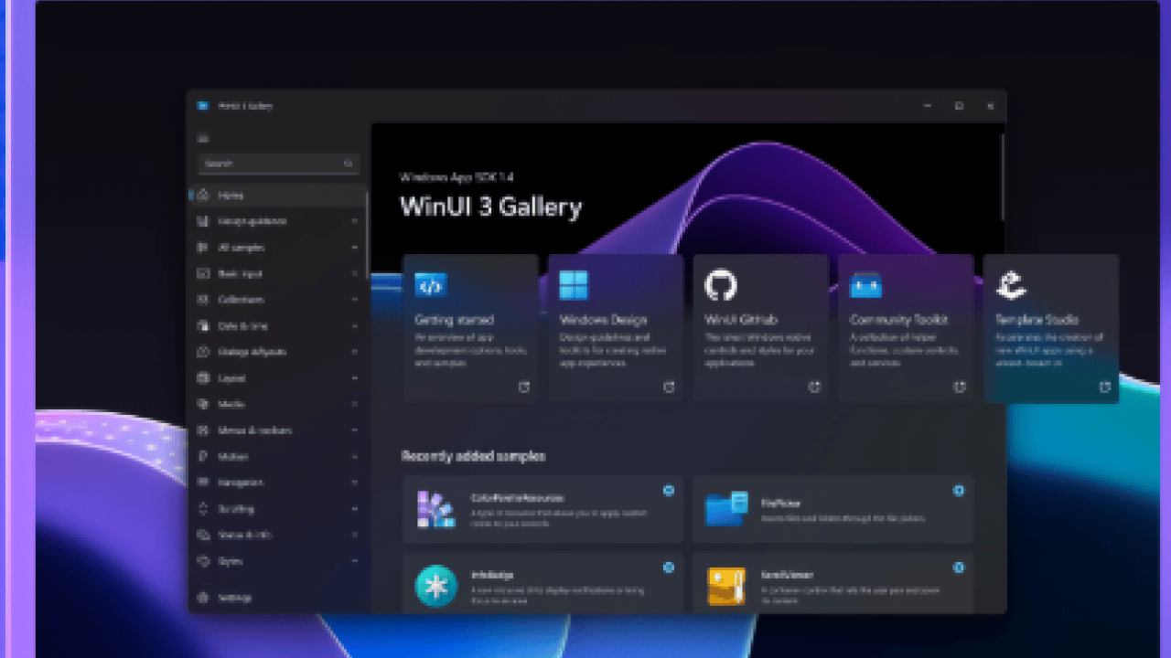The width and height of the screenshot is (1171, 658).
Task: Open the ColorPaletteResources sample icon
Action: click(x=436, y=510)
